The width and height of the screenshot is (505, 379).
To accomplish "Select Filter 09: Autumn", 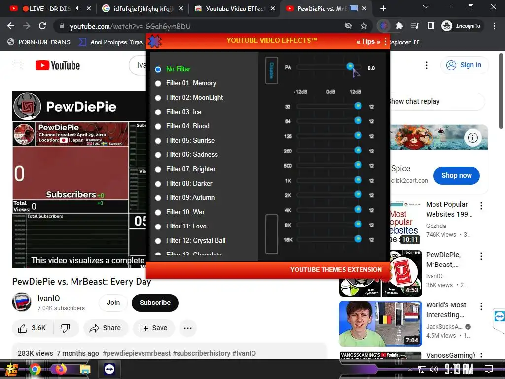I will click(158, 198).
